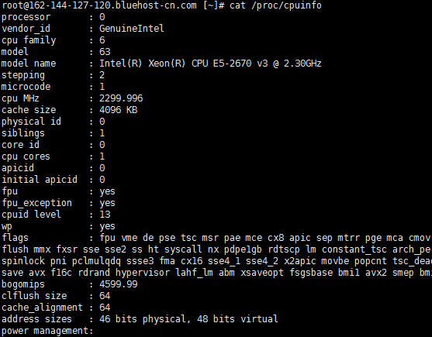432x337 pixels.
Task: Click the cpu MHz value 2299.996
Action: [x=121, y=98]
